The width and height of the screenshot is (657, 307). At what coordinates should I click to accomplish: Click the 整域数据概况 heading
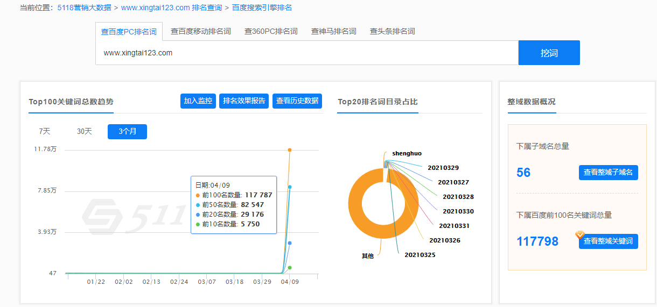point(532,102)
